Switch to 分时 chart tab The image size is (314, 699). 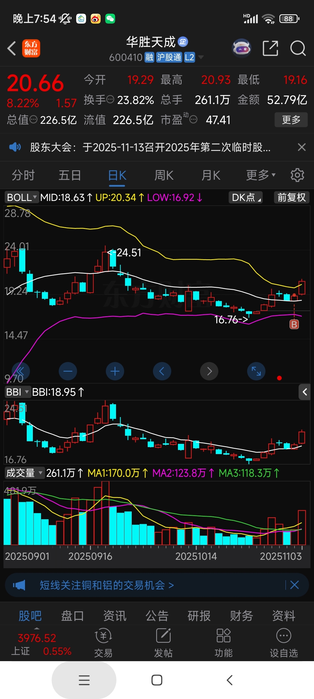pos(23,175)
